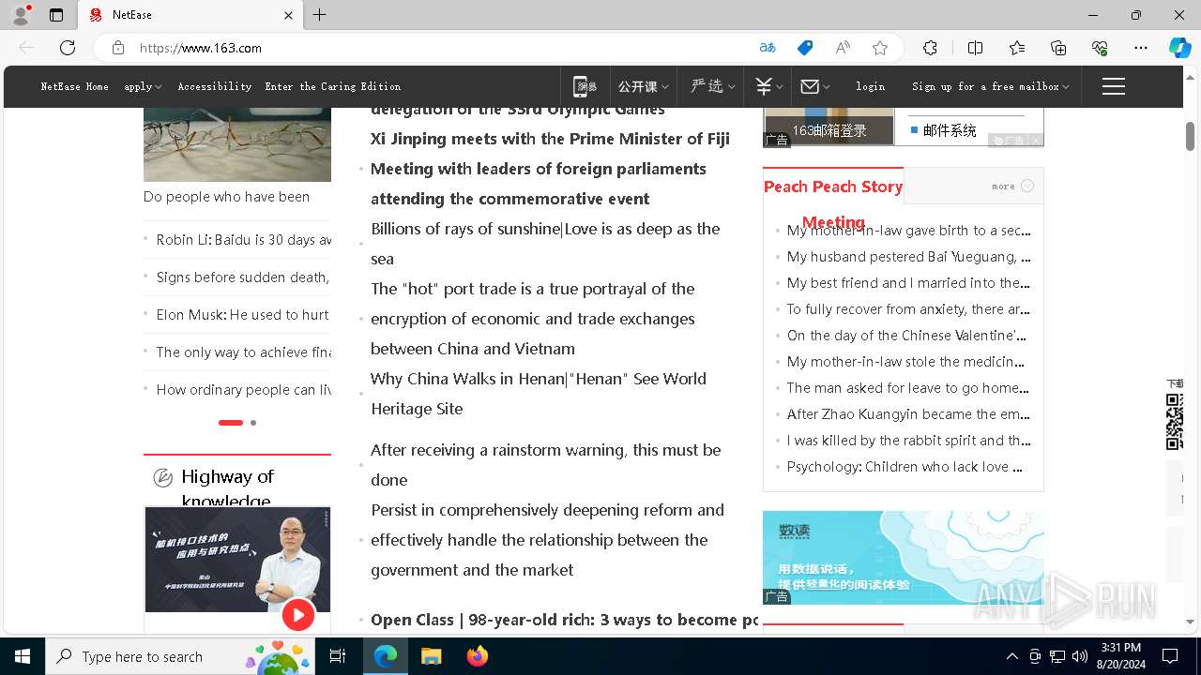Image resolution: width=1201 pixels, height=675 pixels.
Task: View site information lock icon
Action: tap(118, 48)
